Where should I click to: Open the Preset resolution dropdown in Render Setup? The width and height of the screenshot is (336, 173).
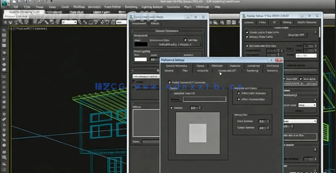coord(306,56)
